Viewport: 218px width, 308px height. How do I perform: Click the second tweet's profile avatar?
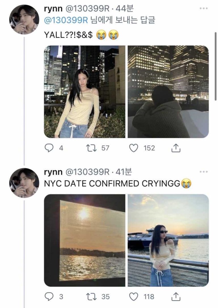click(24, 183)
